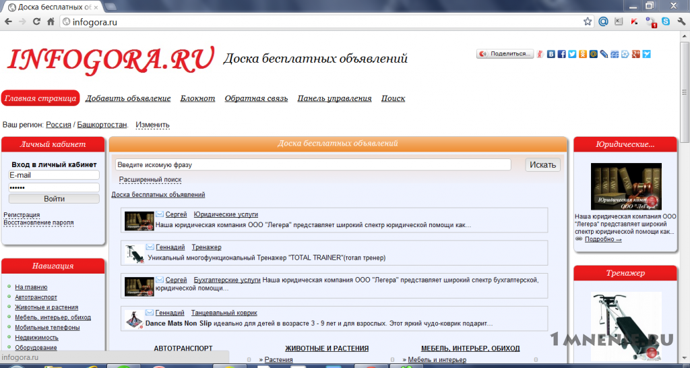Open the Блокнот menu item
Image resolution: width=690 pixels, height=368 pixels.
coord(197,98)
